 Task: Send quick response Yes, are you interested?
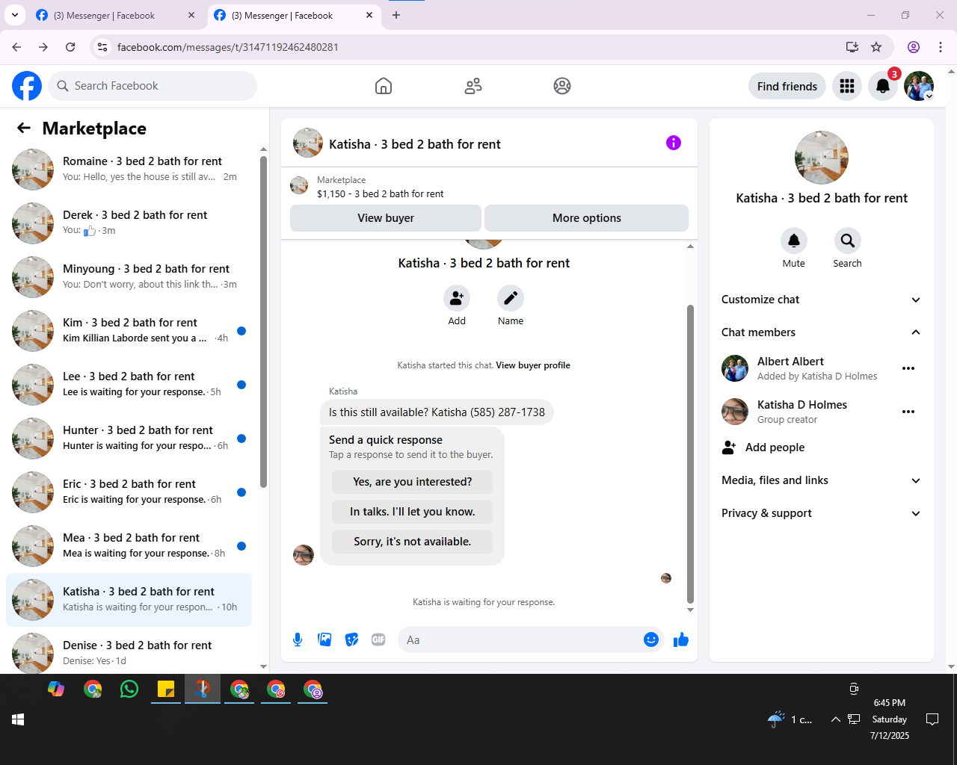coord(413,482)
